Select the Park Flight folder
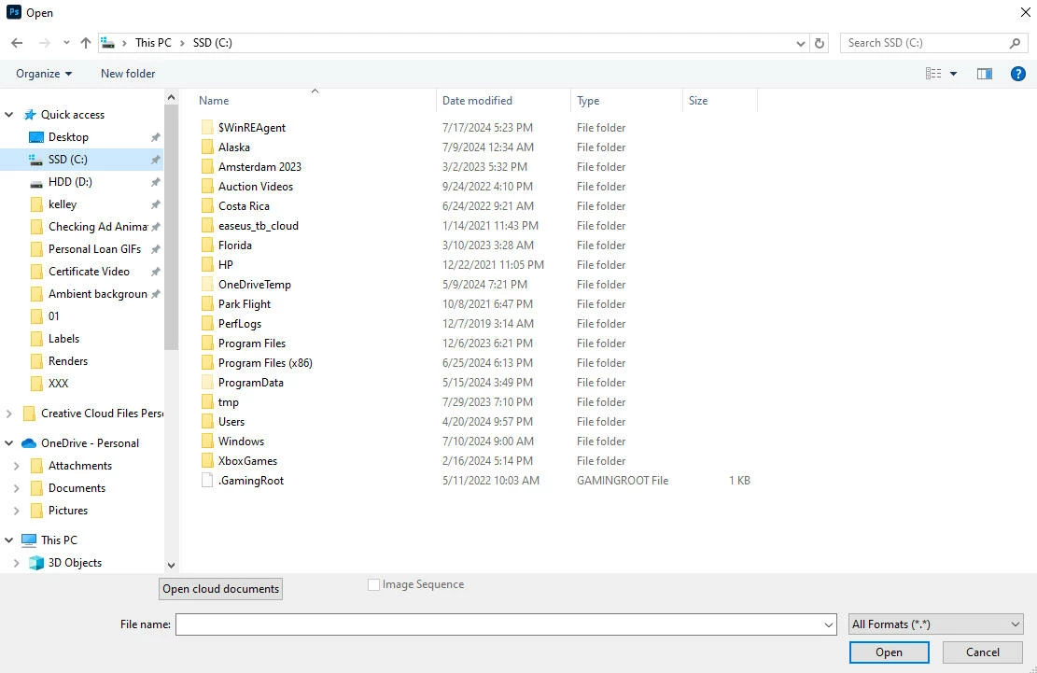The image size is (1037, 673). click(x=244, y=304)
